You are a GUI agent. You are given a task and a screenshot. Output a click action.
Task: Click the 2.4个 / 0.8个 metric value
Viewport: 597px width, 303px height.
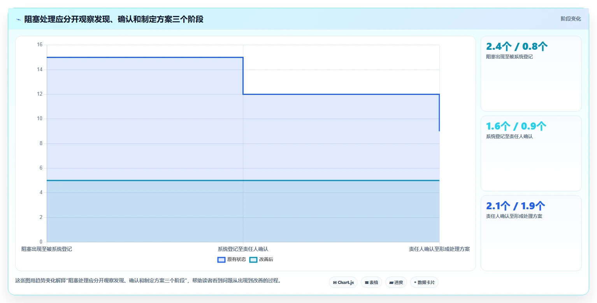(517, 47)
